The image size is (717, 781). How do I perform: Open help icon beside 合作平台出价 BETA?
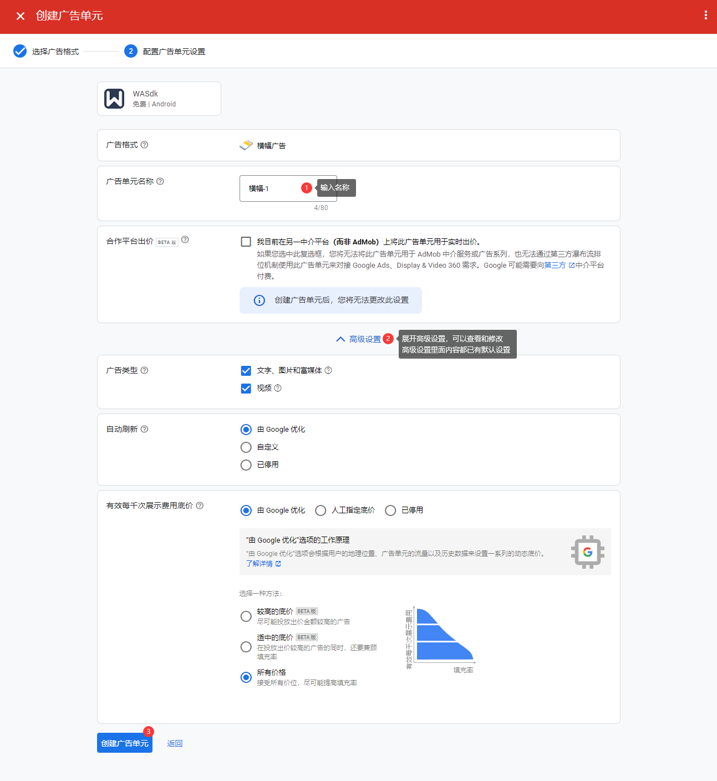tap(185, 239)
